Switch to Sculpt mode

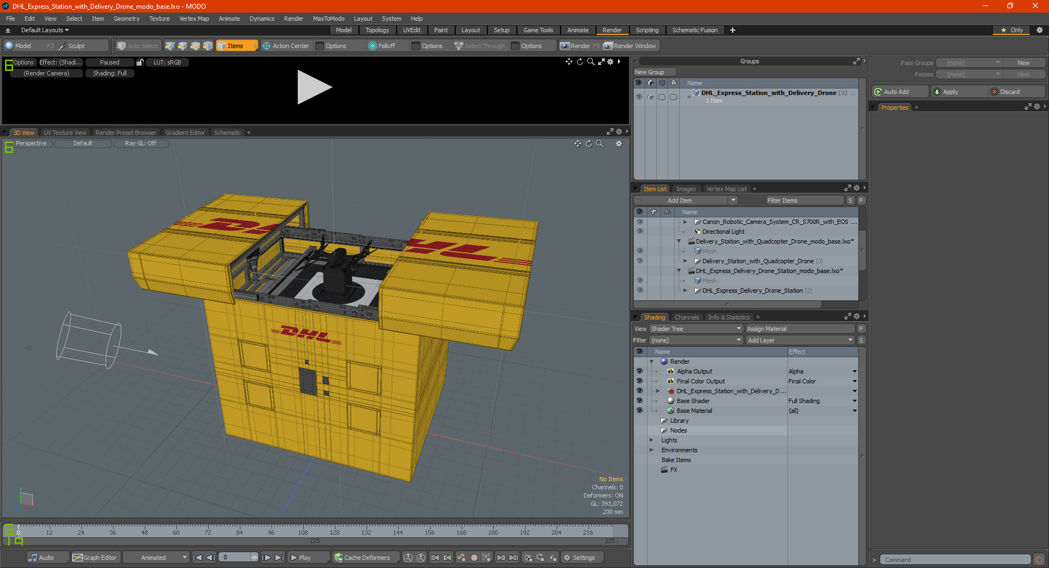[82, 46]
